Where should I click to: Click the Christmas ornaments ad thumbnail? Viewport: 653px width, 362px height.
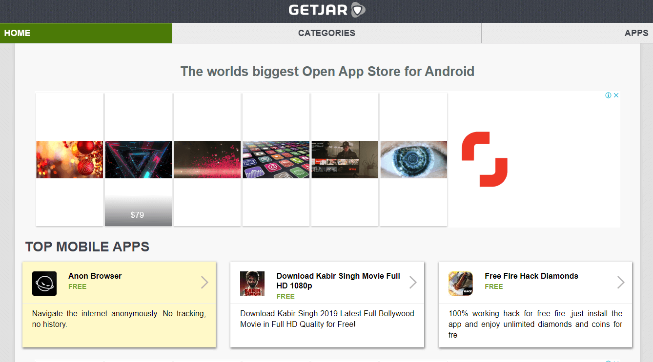(x=69, y=159)
